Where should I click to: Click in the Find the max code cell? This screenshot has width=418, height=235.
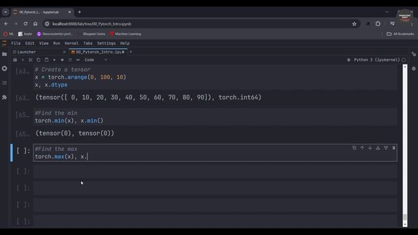coord(215,153)
